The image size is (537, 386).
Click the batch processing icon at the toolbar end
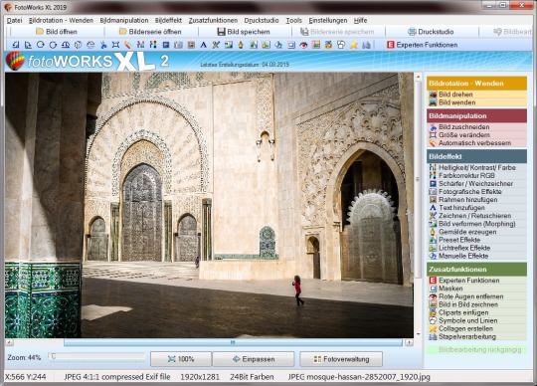click(366, 45)
